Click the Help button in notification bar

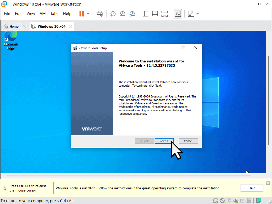coord(252,188)
